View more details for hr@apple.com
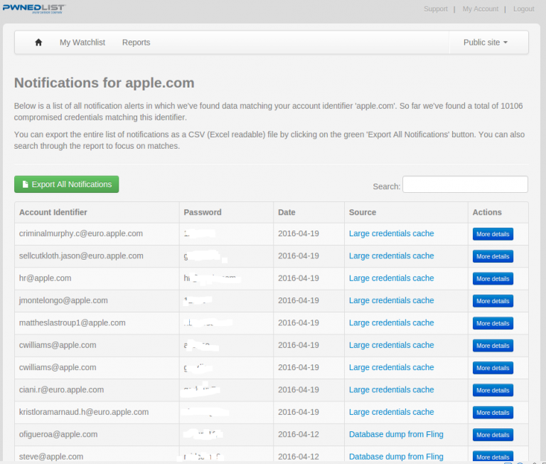Image resolution: width=546 pixels, height=464 pixels. [493, 279]
